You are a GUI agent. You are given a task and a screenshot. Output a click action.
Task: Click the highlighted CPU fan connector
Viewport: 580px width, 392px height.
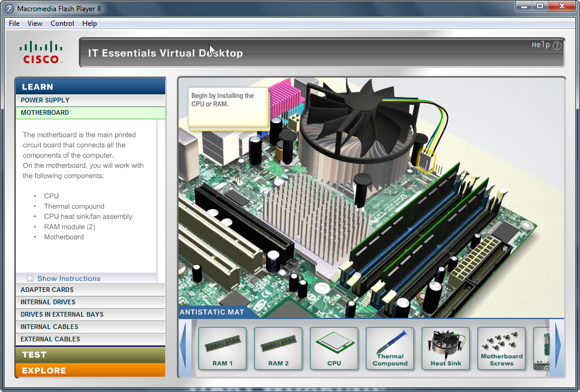tap(426, 161)
